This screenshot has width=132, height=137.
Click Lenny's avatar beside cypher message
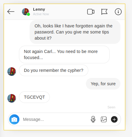point(12,72)
